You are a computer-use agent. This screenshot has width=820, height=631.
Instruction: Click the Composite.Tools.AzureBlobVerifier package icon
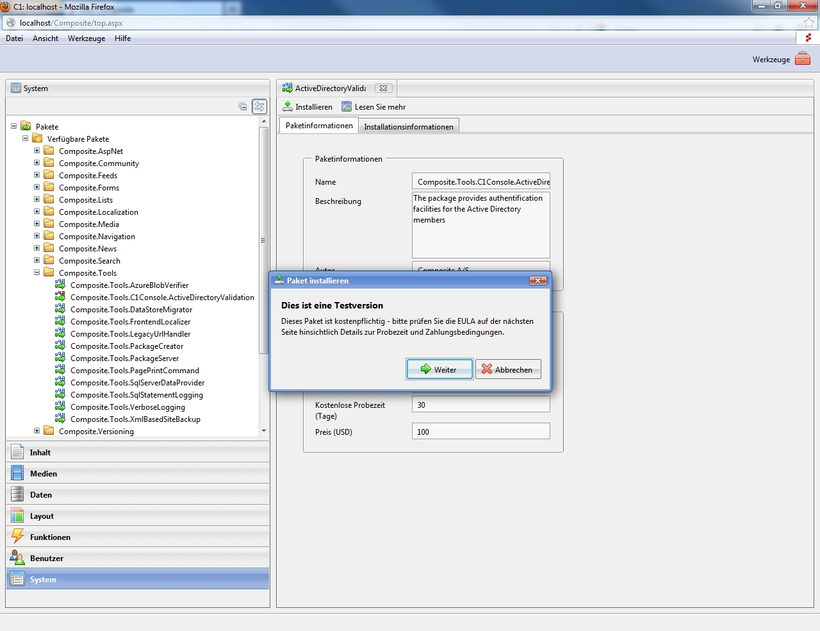60,285
